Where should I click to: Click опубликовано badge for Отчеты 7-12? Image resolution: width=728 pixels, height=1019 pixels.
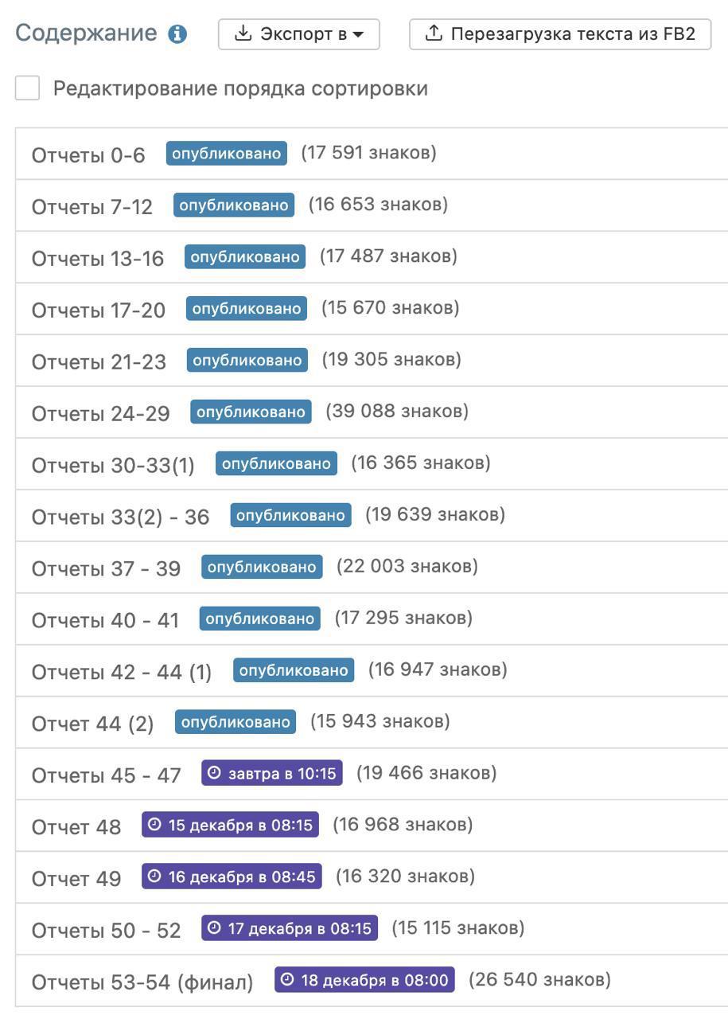point(234,205)
